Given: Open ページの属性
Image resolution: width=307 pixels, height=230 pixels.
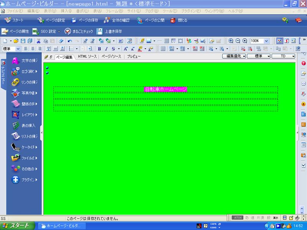Looking at the screenshot, I should coord(15,31).
